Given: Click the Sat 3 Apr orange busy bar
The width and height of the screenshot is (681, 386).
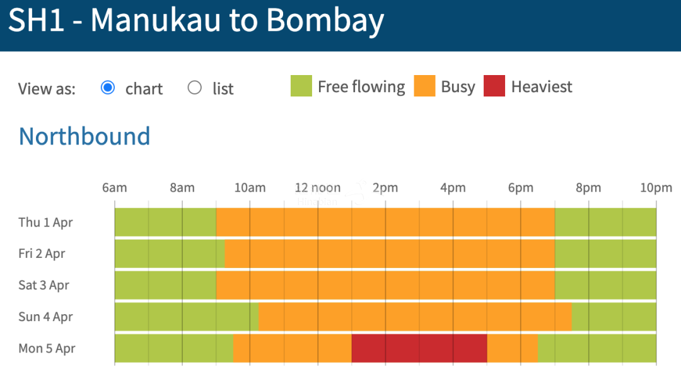Looking at the screenshot, I should tap(386, 285).
